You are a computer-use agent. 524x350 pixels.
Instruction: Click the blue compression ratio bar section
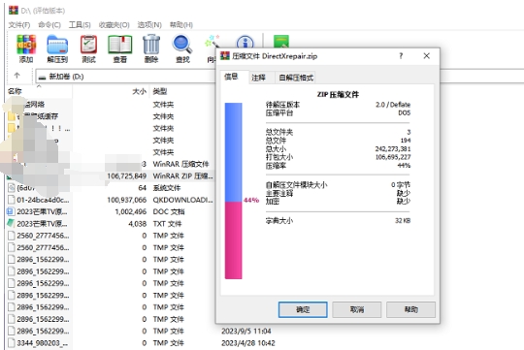pyautogui.click(x=233, y=152)
